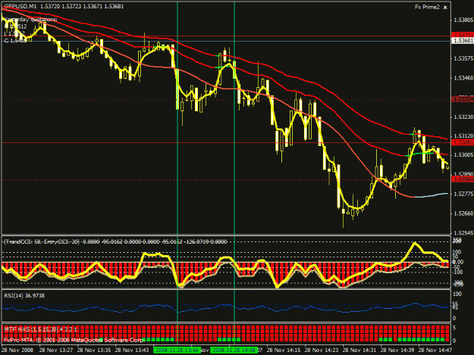
Task: Click the x icon beside Fx Prime2
Action: [445, 8]
